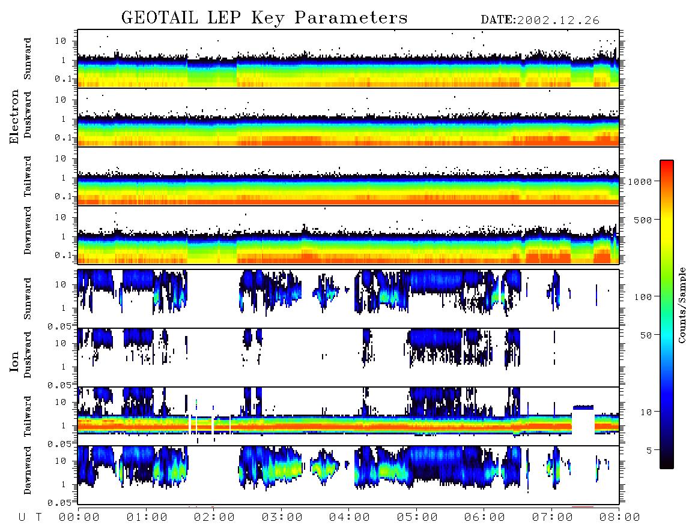Click the 500 colorbar tick value
The image size is (686, 528).
pyautogui.click(x=643, y=220)
